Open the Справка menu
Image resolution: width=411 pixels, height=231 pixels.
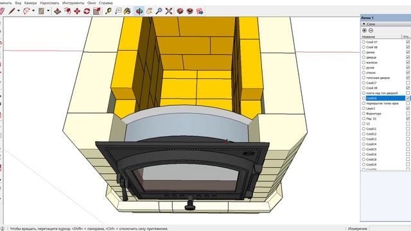point(105,3)
